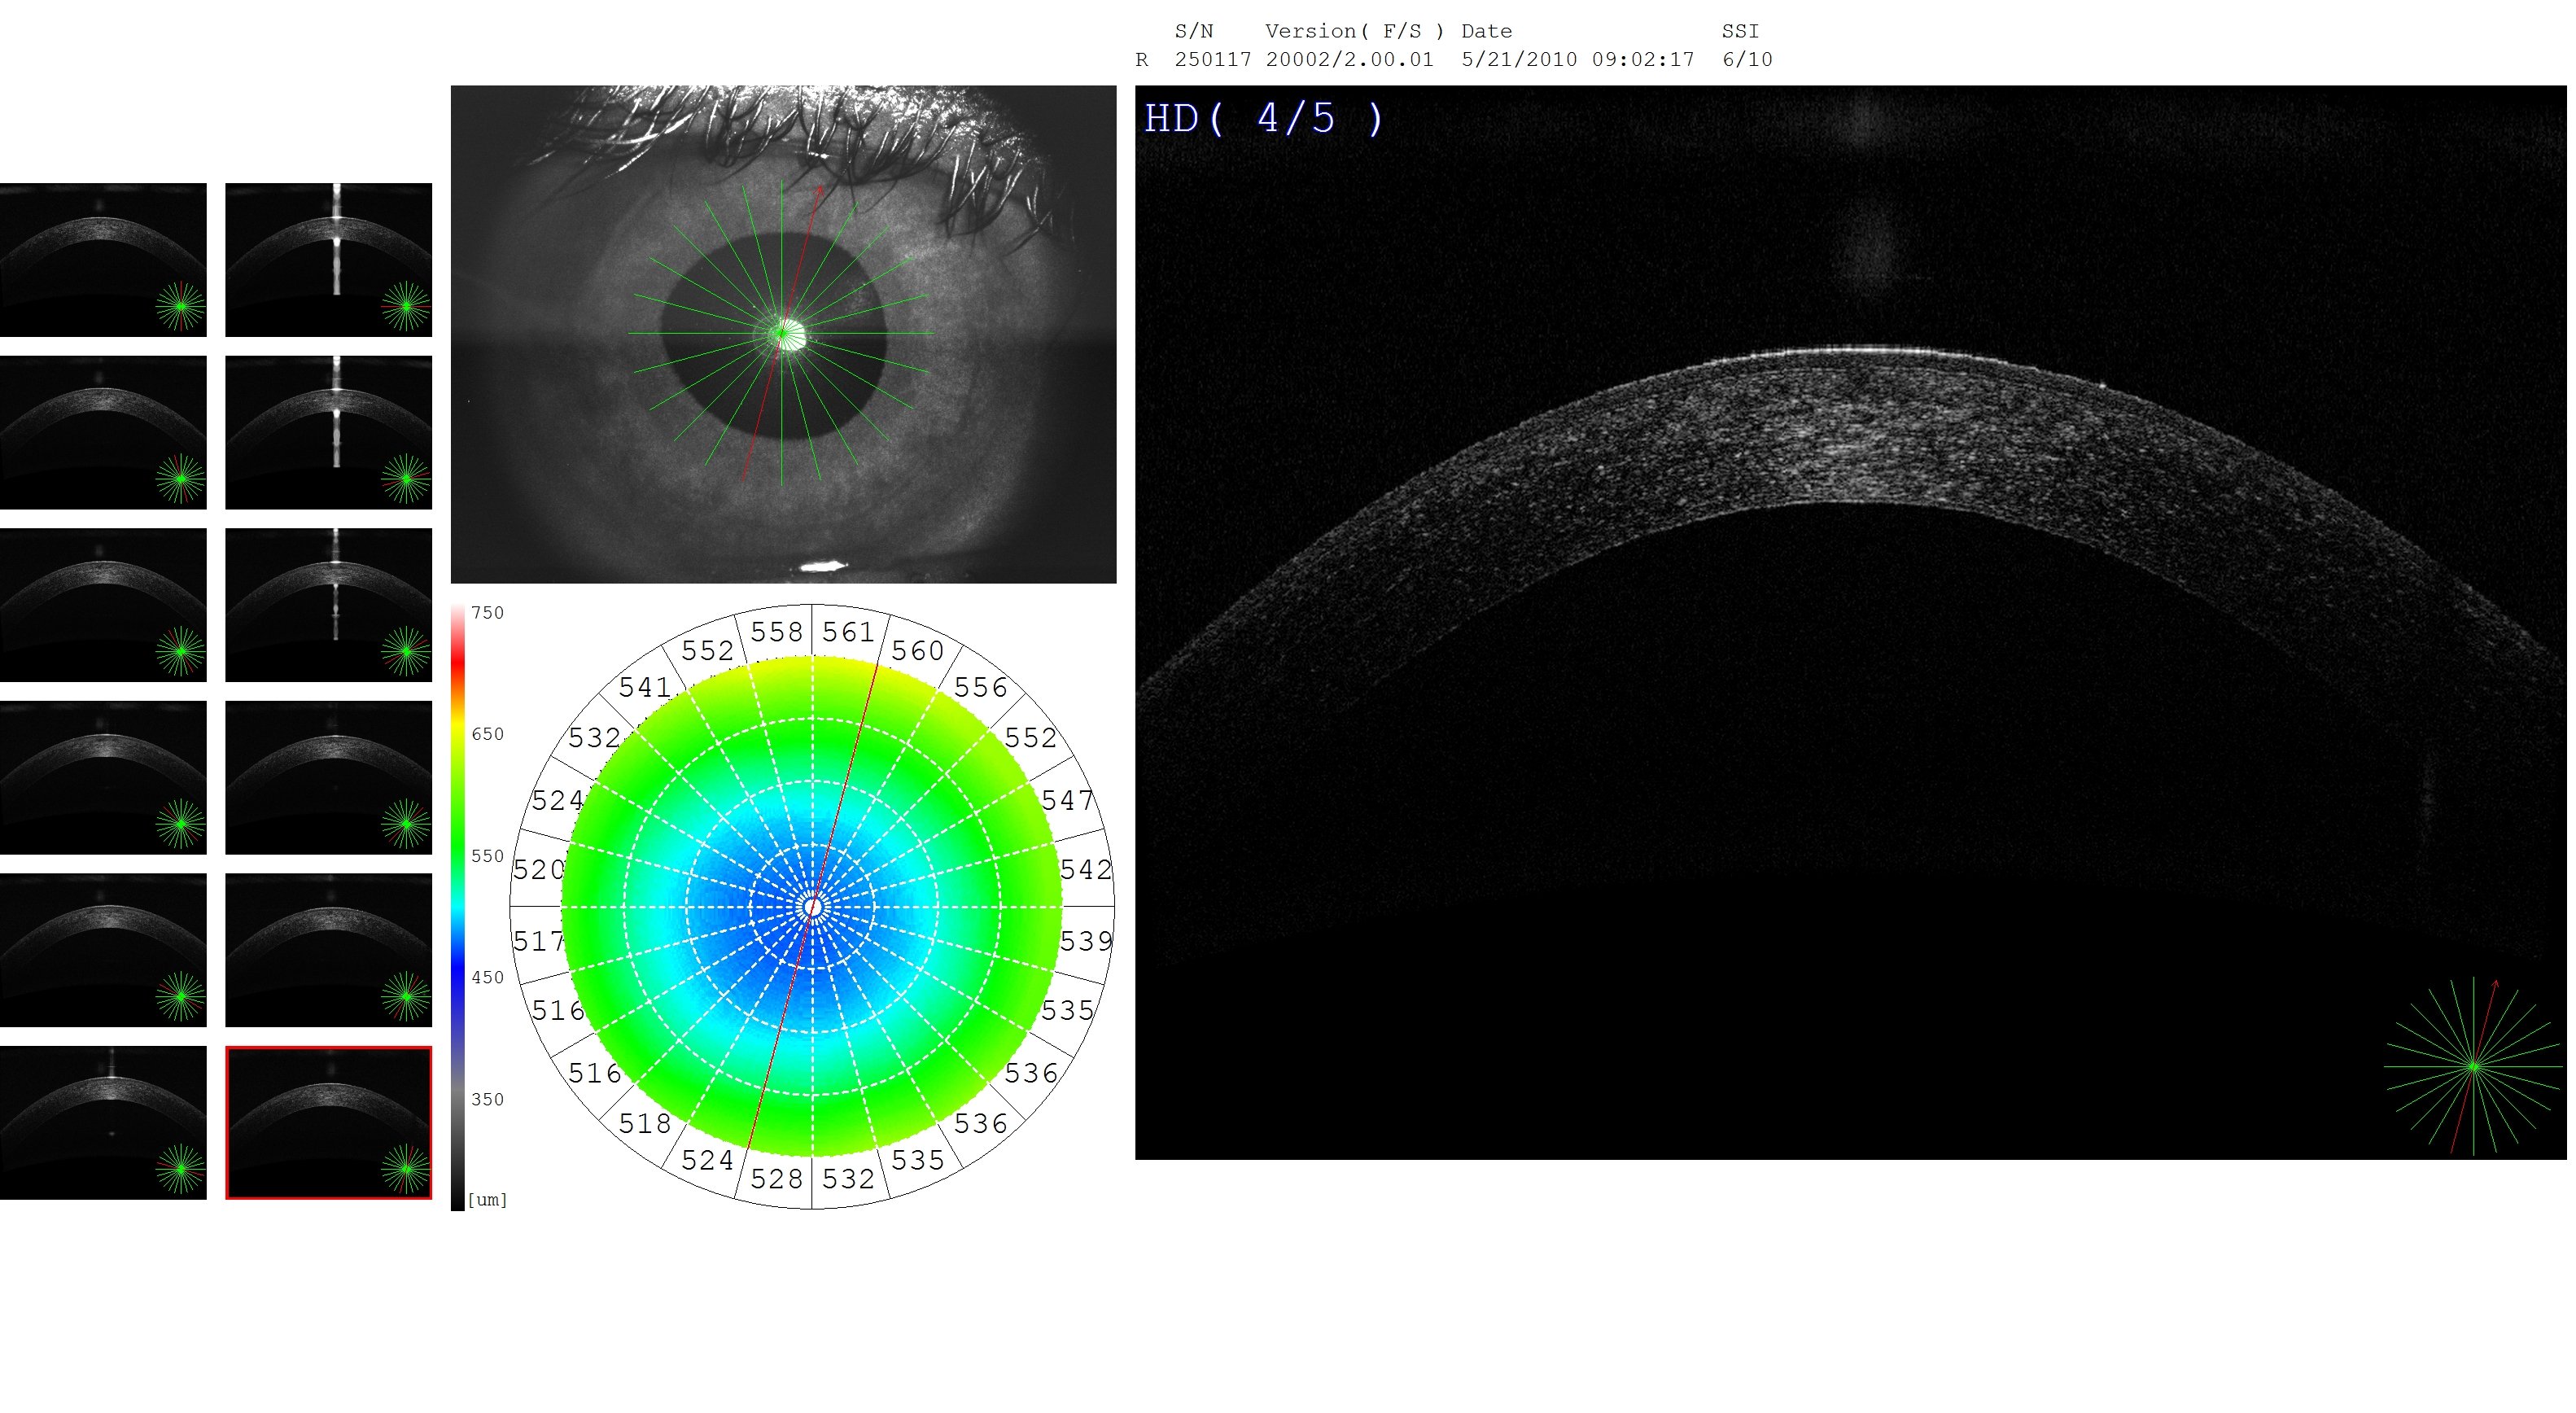Click the large HD corneal cross-section image
This screenshot has height=1413, width=2576.
pos(1850,622)
